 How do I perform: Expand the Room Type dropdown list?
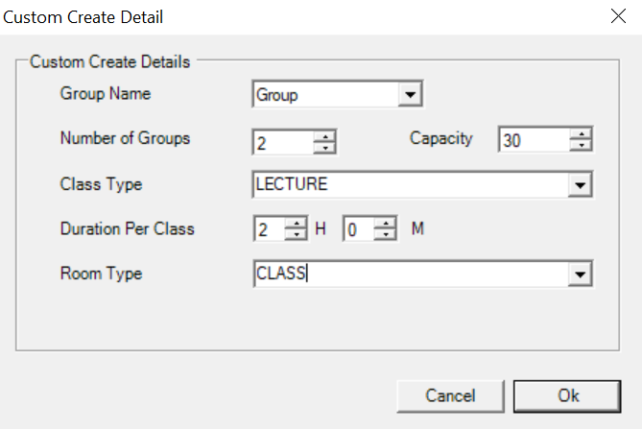point(580,274)
